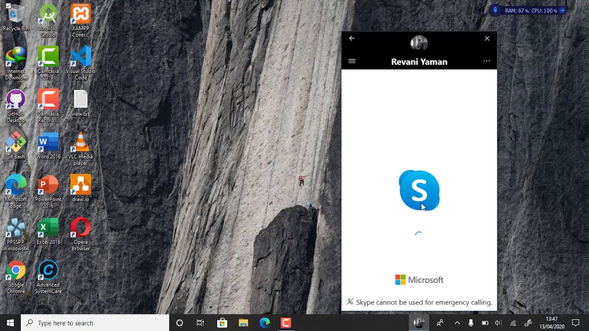Select the Android Studio desktop shortcut
Screen dimensions: 589x331
pos(48,22)
